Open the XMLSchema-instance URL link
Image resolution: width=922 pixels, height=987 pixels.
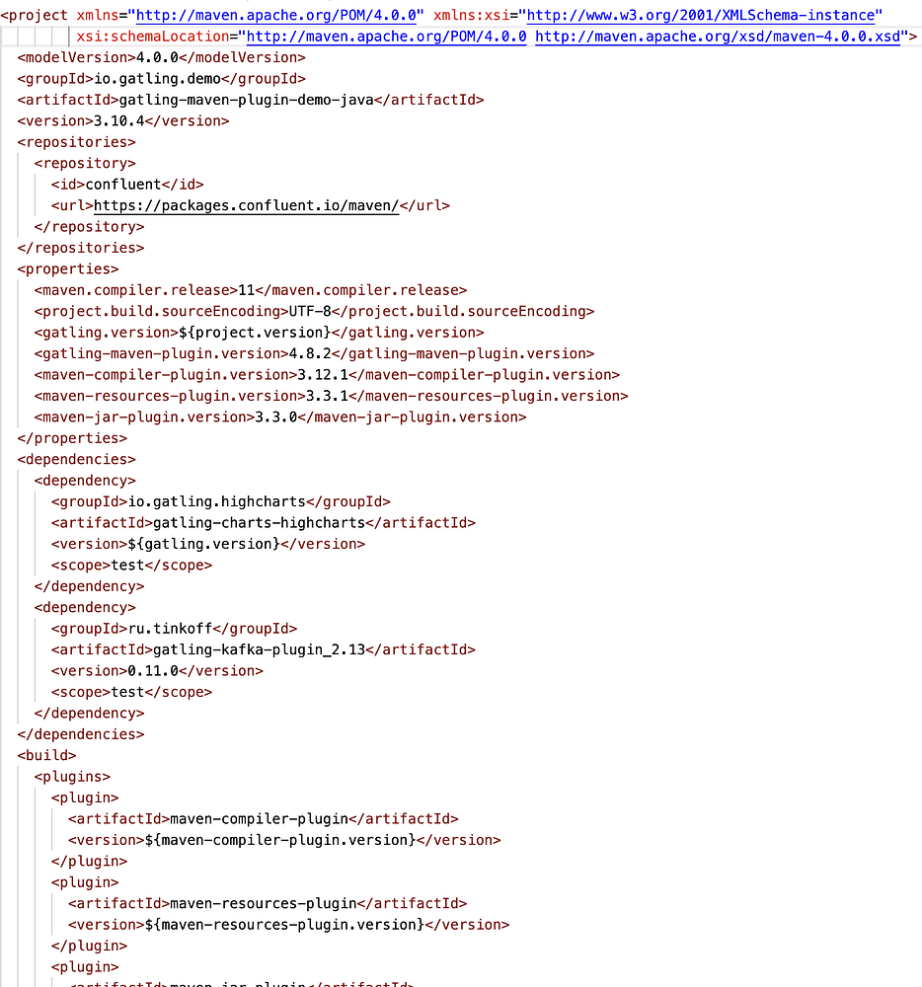tap(701, 15)
